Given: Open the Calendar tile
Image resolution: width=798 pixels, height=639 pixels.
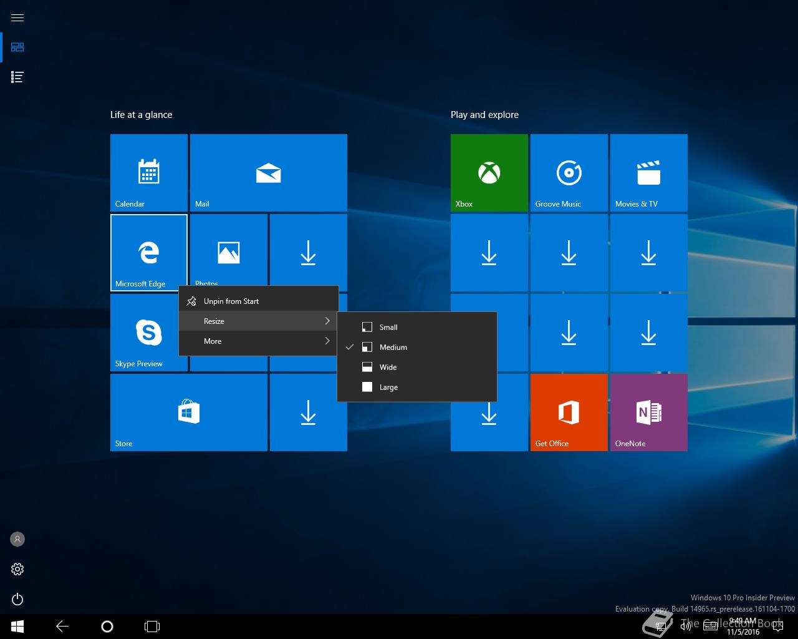Looking at the screenshot, I should click(x=149, y=173).
